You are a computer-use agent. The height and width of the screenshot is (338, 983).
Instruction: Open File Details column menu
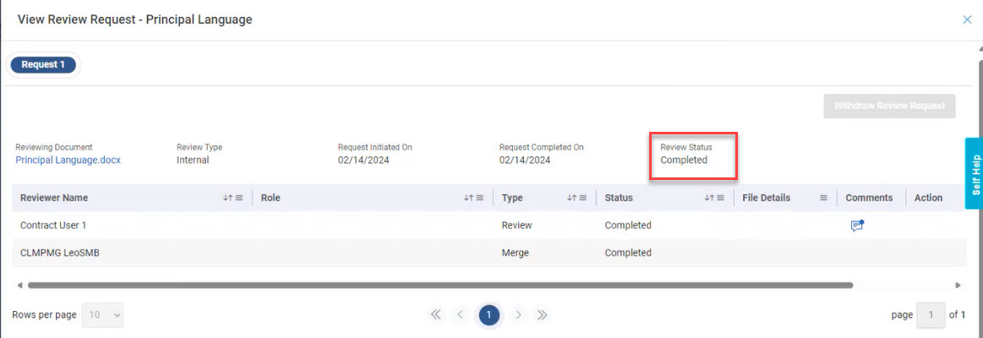[x=823, y=198]
